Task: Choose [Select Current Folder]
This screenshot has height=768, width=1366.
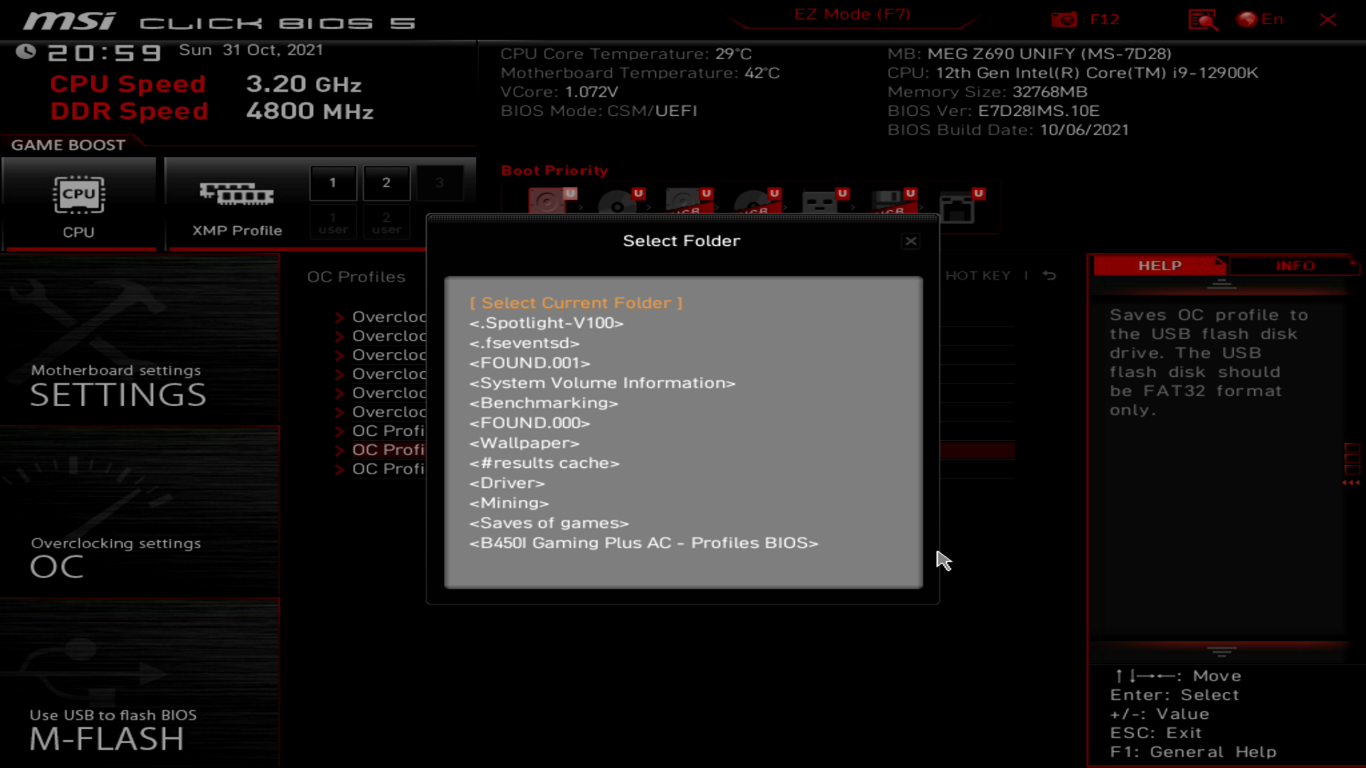Action: (x=576, y=302)
